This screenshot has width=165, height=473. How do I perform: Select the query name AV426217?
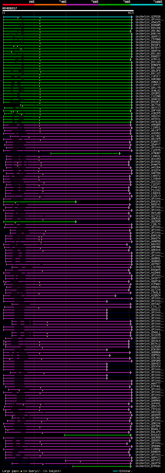point(10,8)
